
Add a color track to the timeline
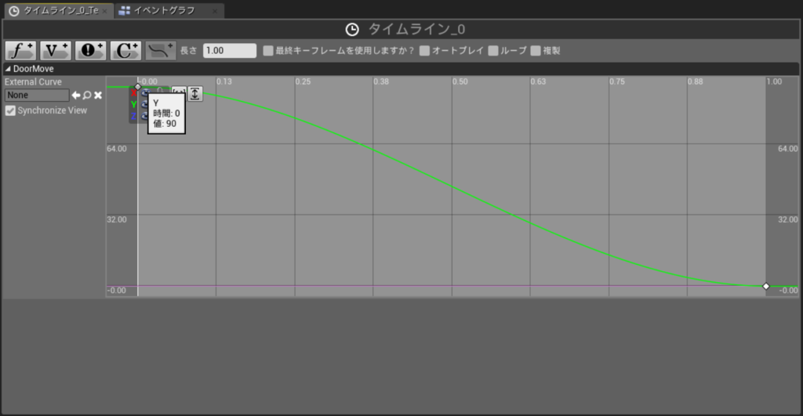[125, 51]
